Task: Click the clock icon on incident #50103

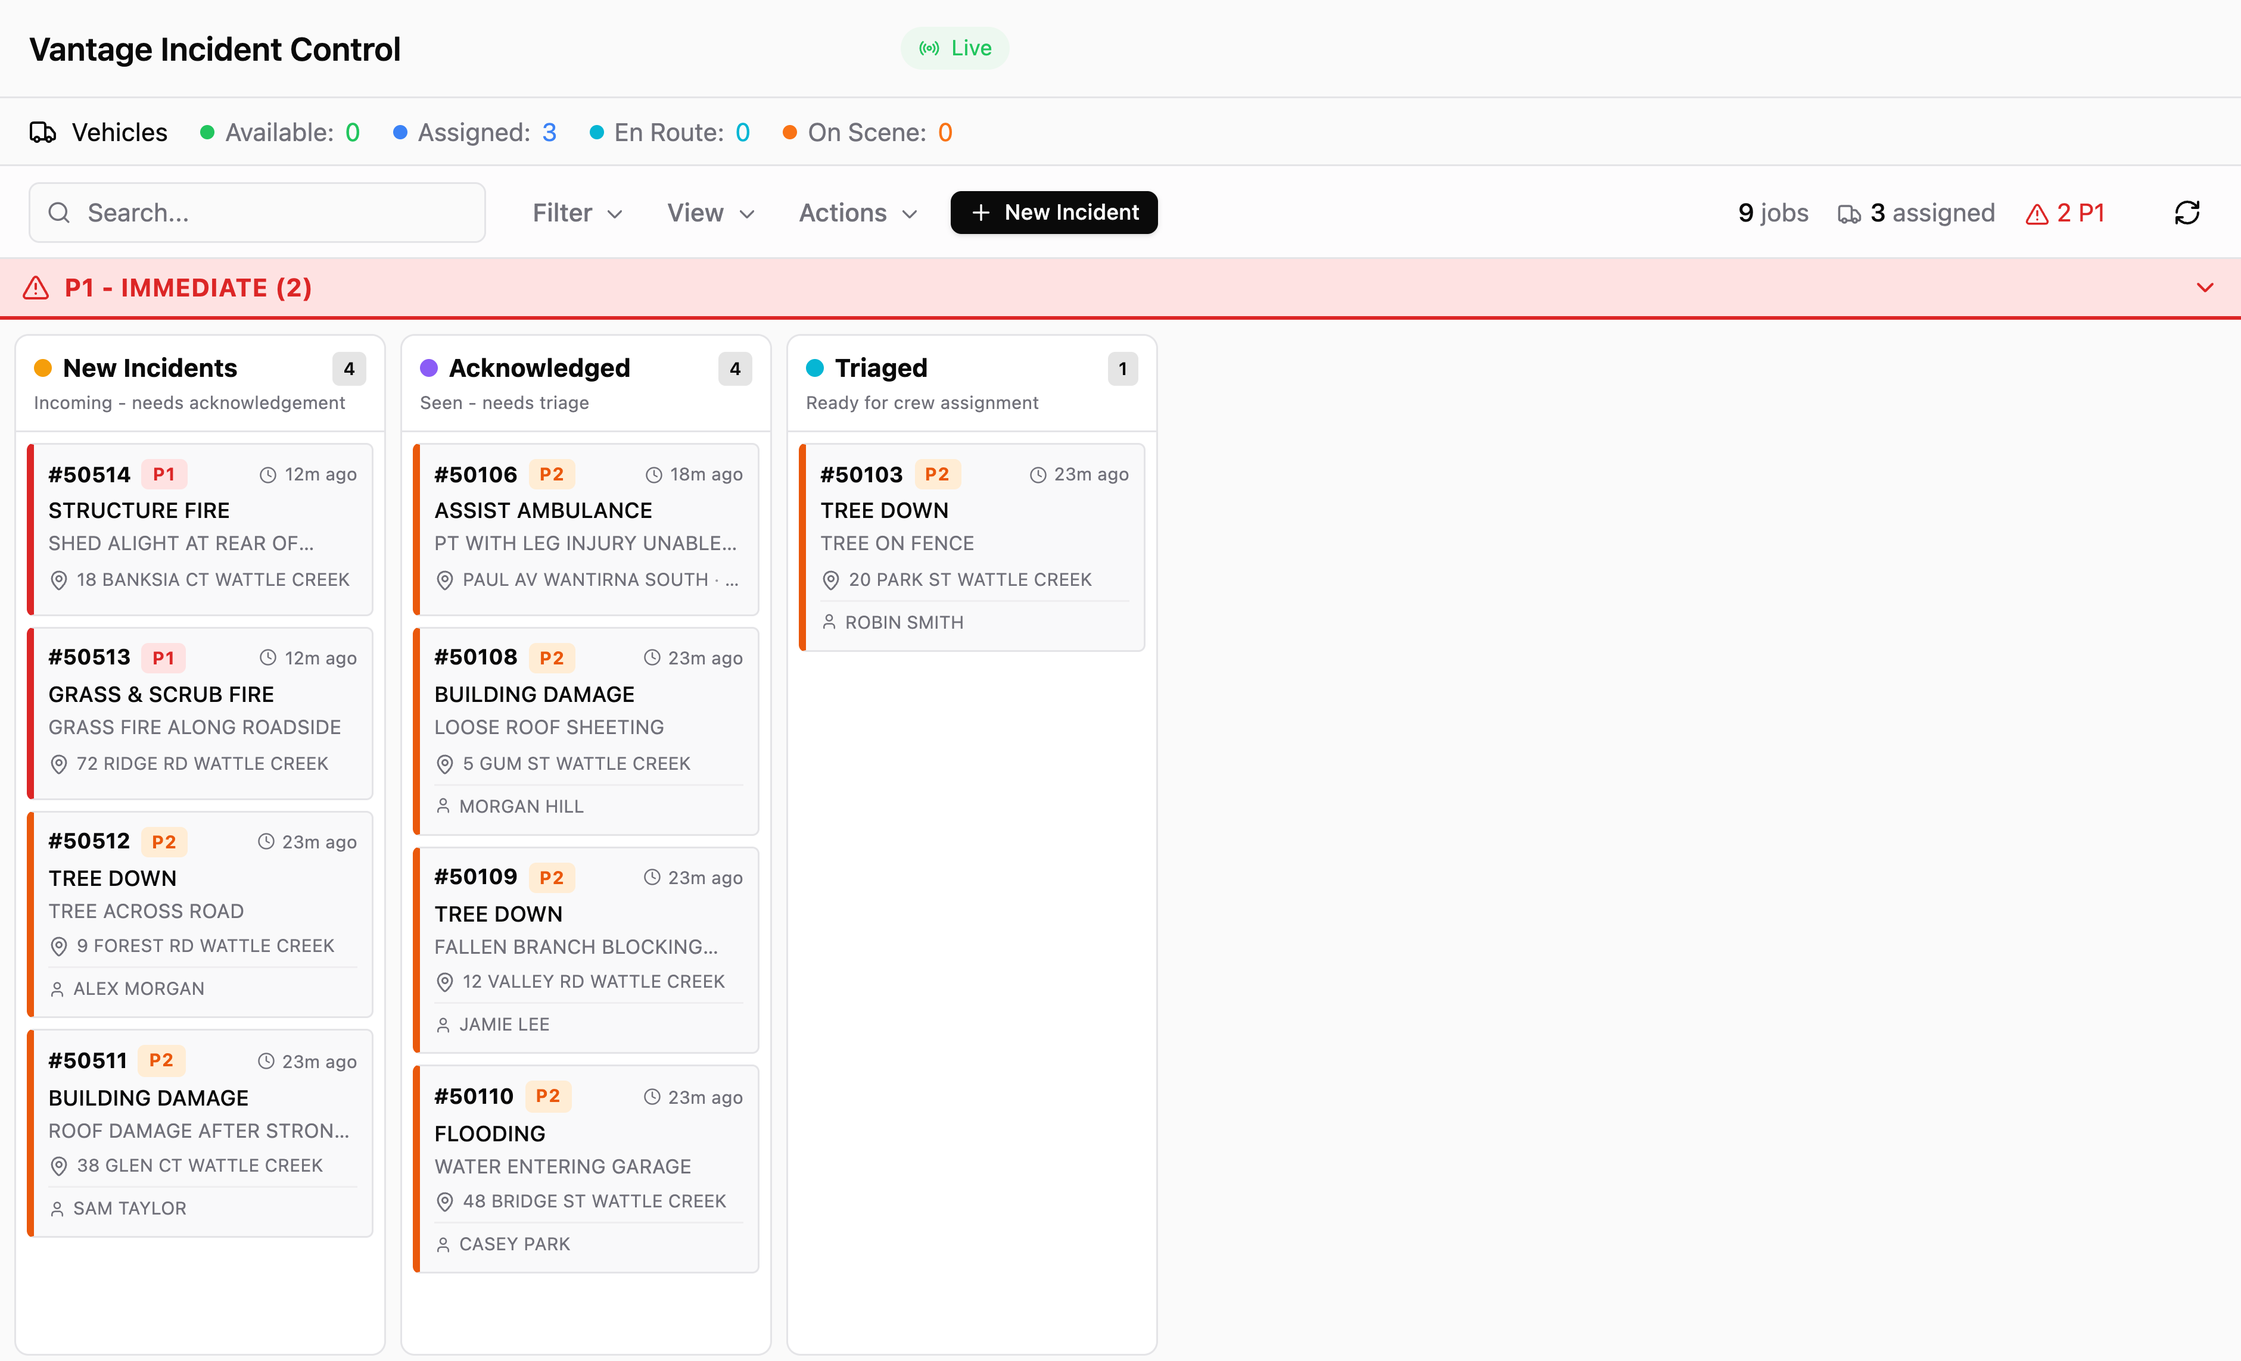Action: click(1038, 475)
